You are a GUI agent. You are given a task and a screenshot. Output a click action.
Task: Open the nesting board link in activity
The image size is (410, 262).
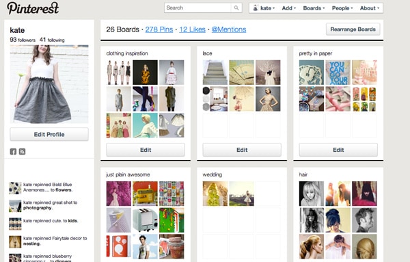31,244
